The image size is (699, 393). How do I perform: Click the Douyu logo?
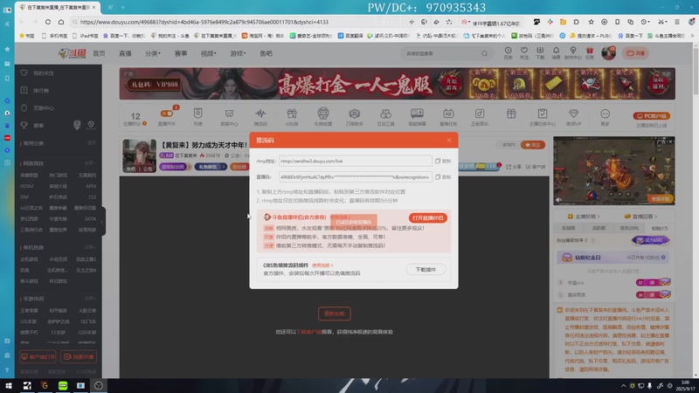73,53
